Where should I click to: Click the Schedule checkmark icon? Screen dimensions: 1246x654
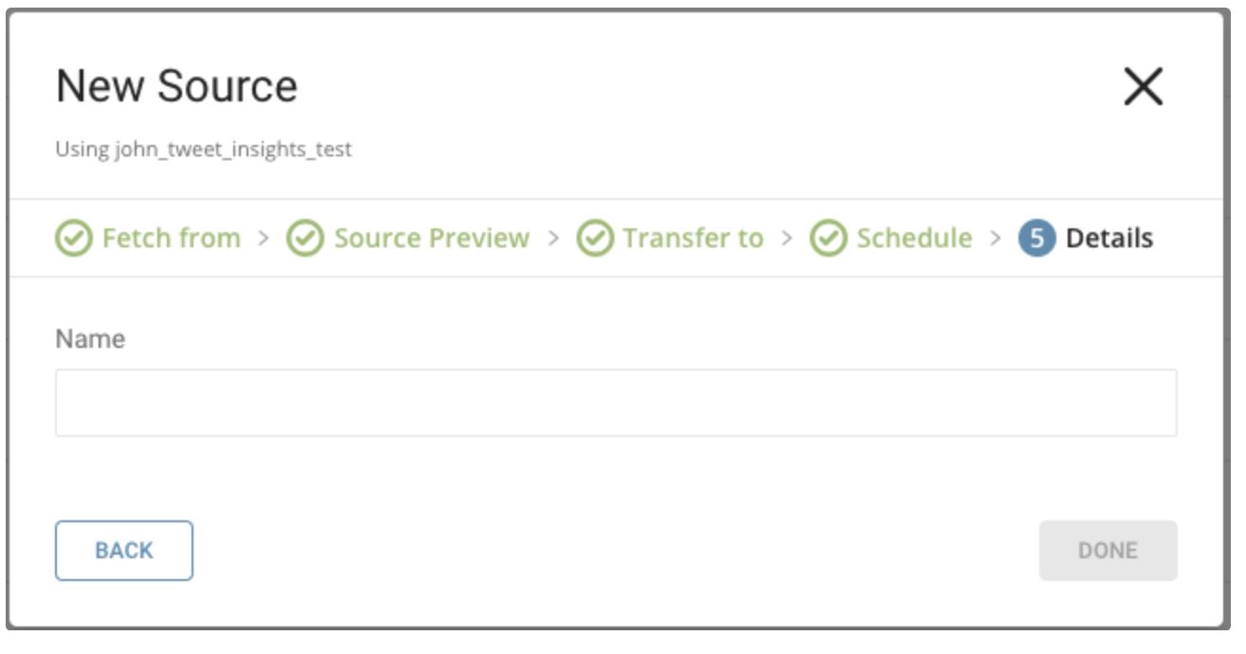[x=828, y=238]
